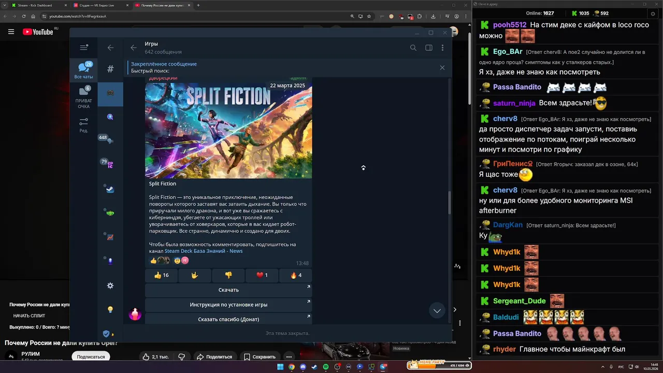Image resolution: width=663 pixels, height=373 pixels.
Task: Click username Sergeant_Dude in chat
Action: click(x=519, y=301)
